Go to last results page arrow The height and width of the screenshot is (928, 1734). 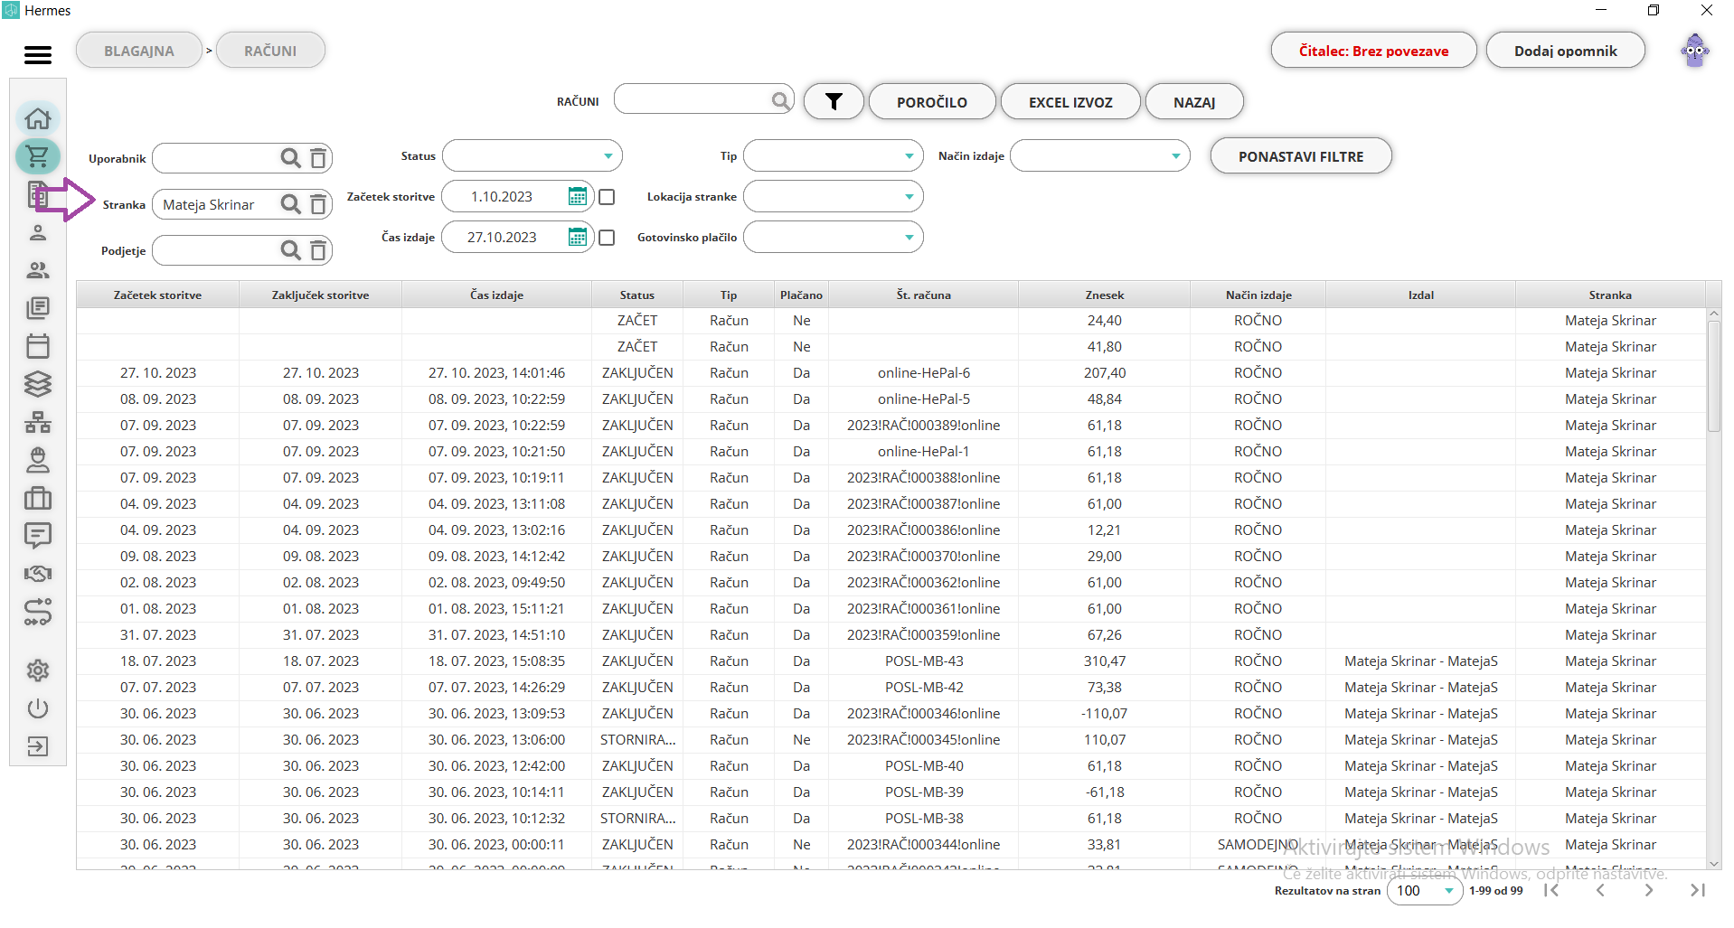(1698, 890)
